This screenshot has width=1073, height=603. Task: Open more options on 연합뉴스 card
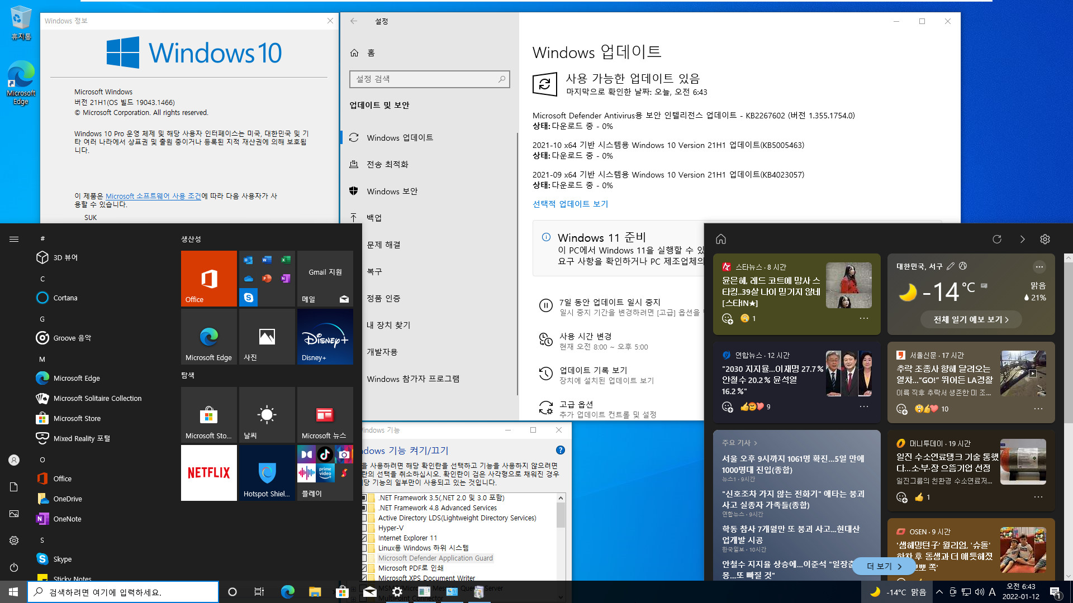(864, 406)
